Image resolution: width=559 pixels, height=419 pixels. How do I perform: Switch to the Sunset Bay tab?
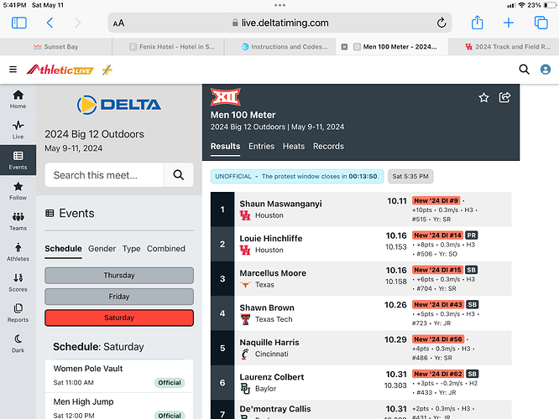click(x=56, y=47)
